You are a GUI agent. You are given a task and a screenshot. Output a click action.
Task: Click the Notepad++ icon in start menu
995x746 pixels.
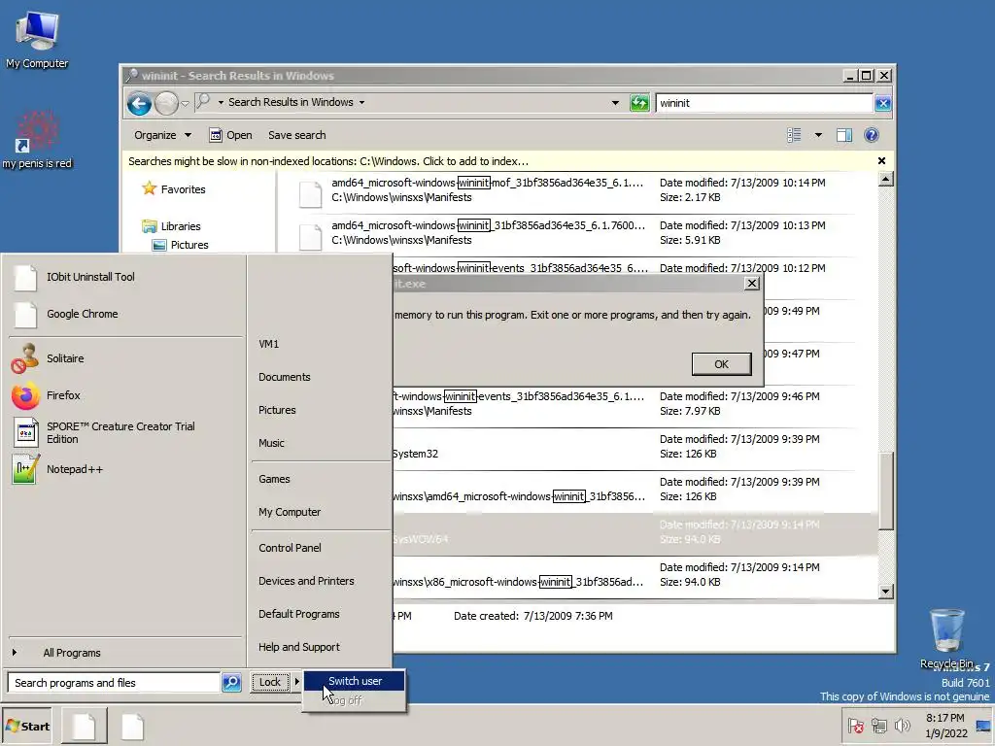coord(25,469)
